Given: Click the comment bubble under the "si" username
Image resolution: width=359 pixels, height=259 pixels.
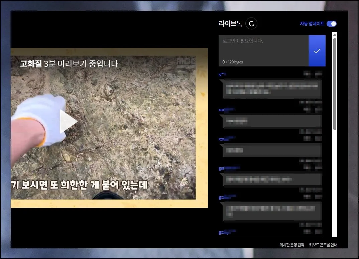Looking at the screenshot, I should [272, 89].
